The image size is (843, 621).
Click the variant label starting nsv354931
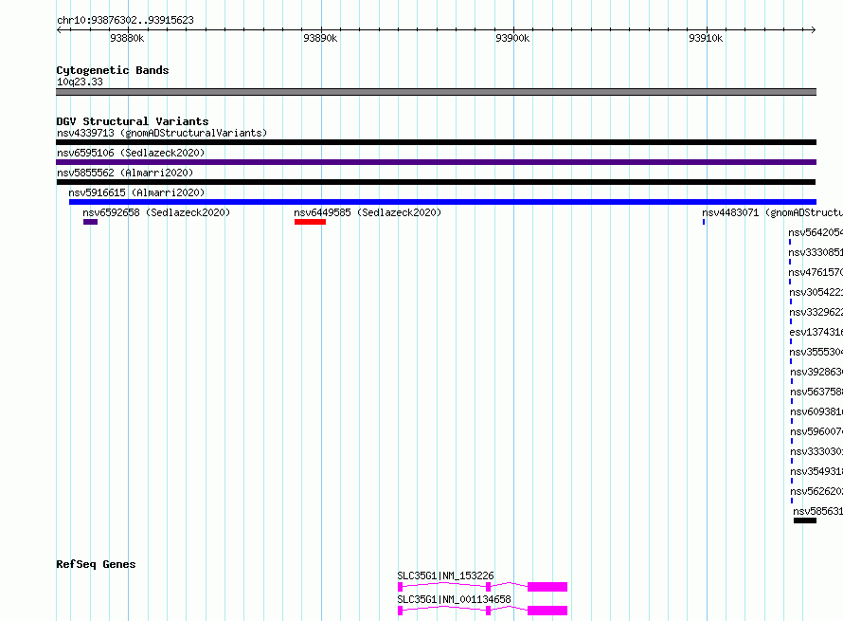pyautogui.click(x=816, y=471)
